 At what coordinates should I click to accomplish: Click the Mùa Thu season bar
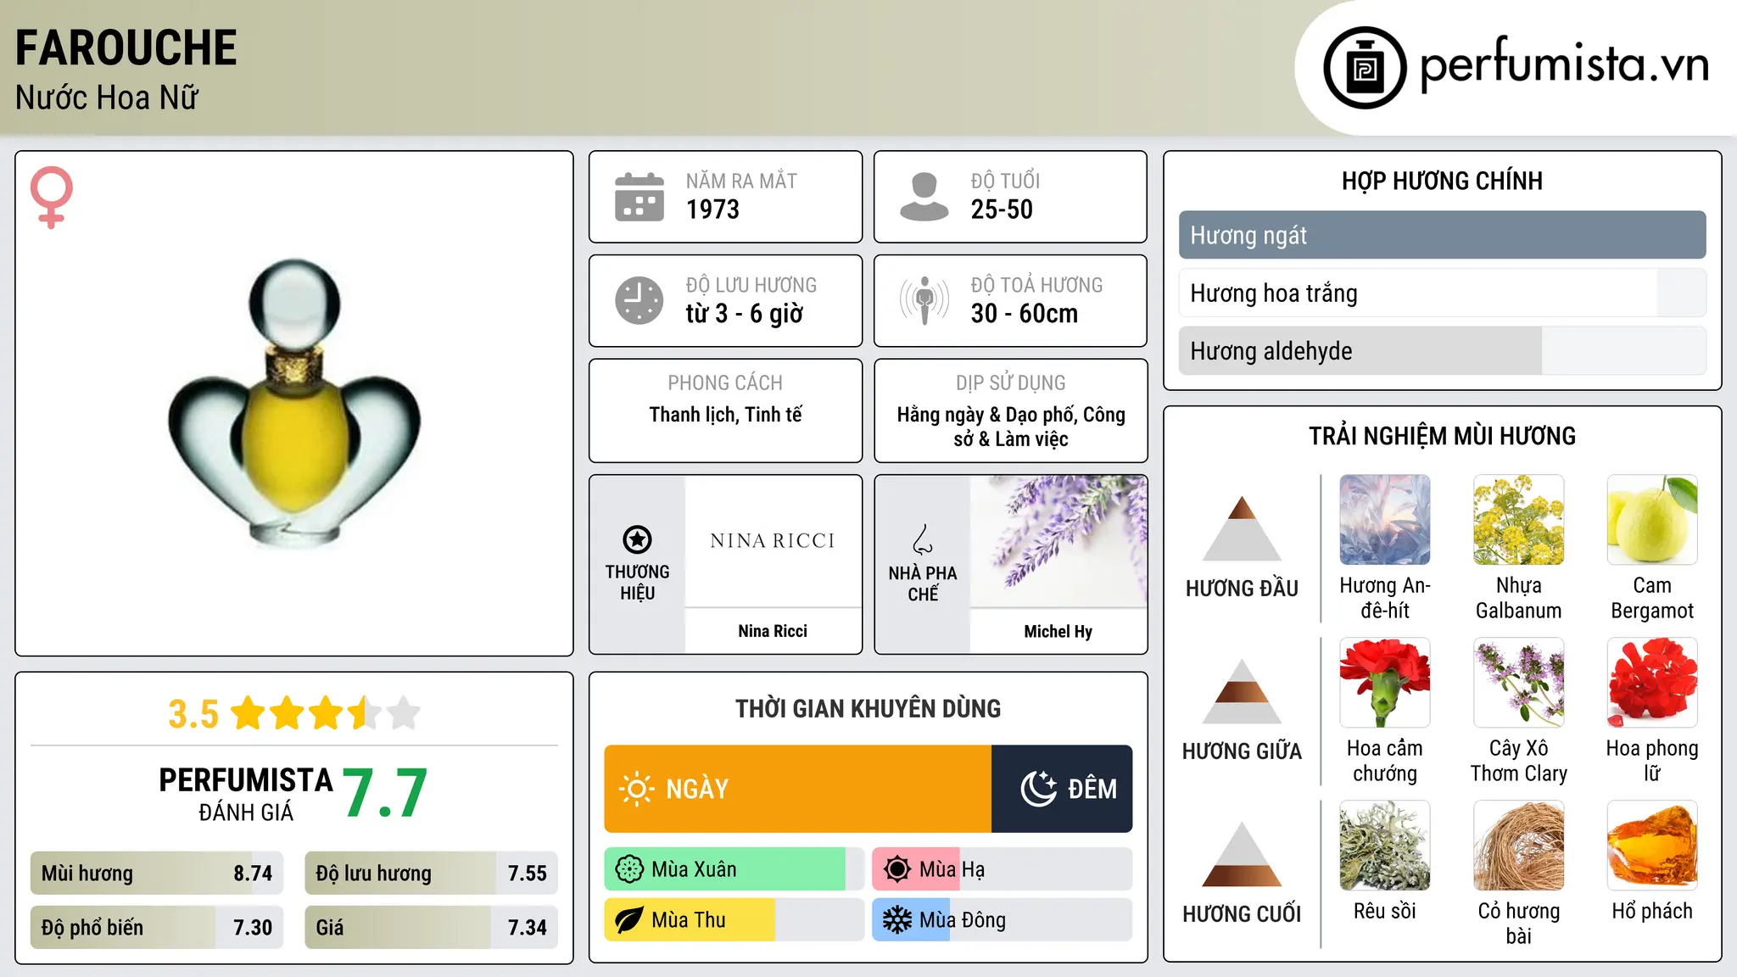pos(734,920)
